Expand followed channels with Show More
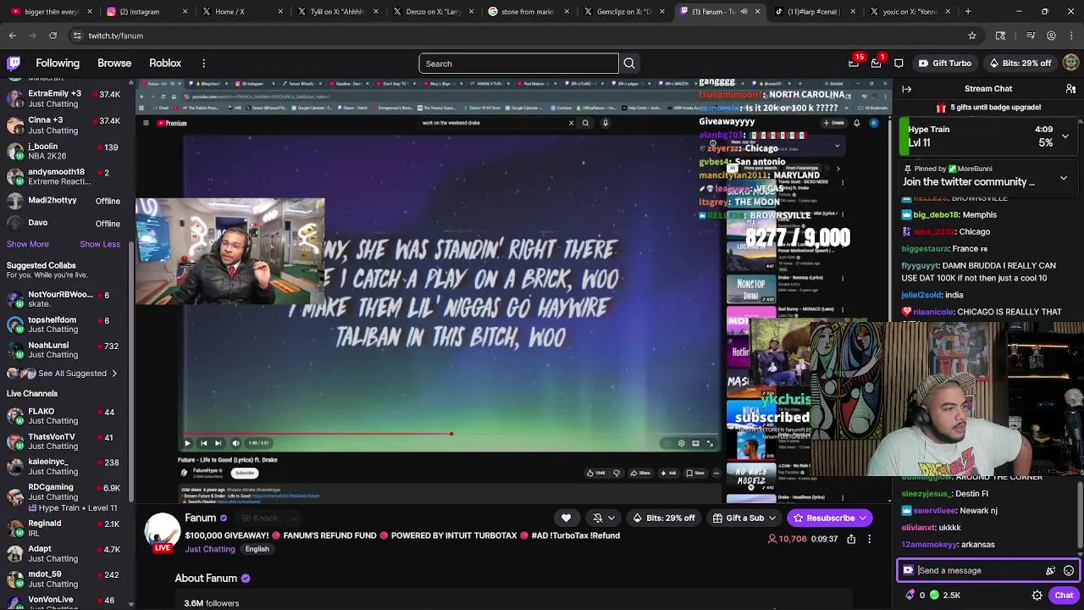The image size is (1084, 610). [28, 244]
